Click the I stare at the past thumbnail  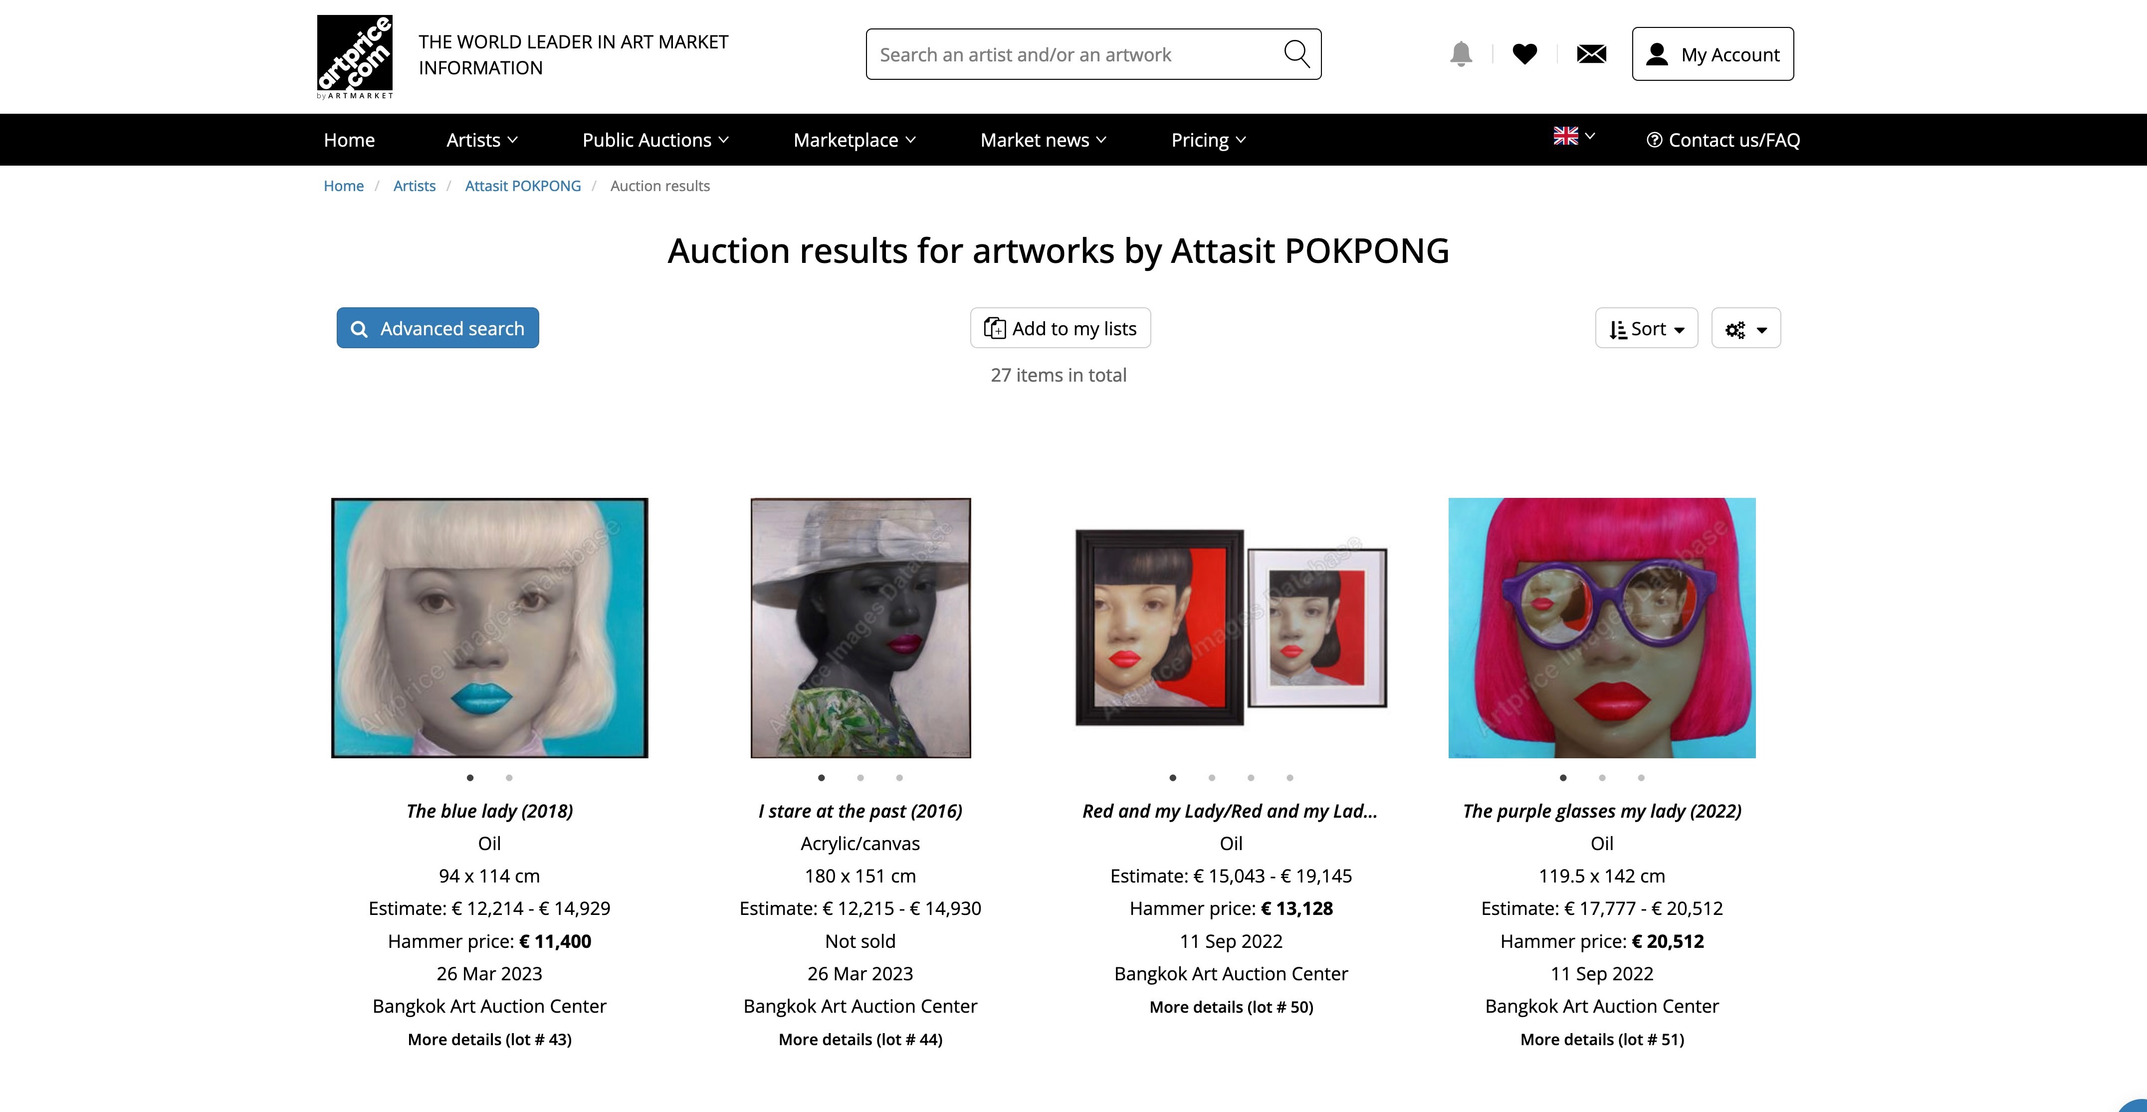859,628
